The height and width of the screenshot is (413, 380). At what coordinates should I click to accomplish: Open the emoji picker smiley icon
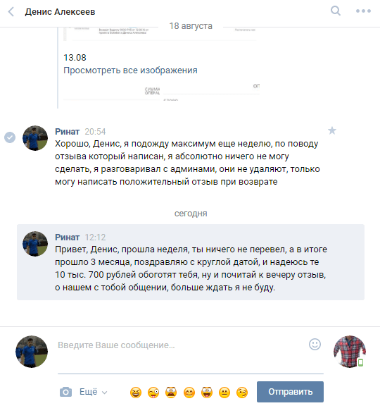point(315,344)
